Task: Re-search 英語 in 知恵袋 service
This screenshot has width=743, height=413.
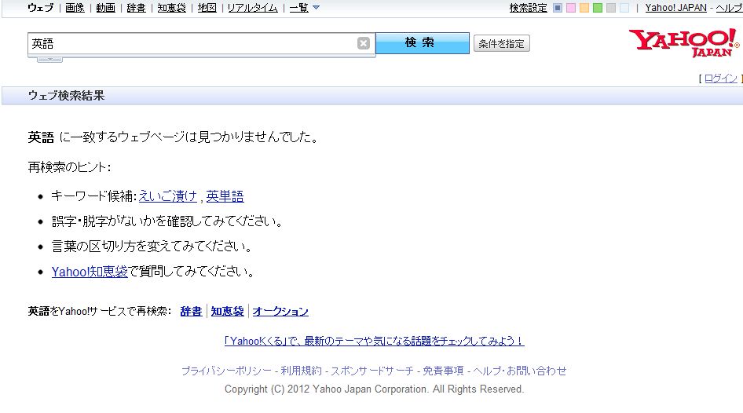Action: [228, 311]
